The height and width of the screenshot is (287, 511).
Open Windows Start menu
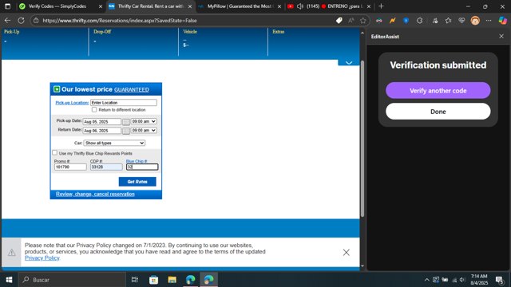9,280
